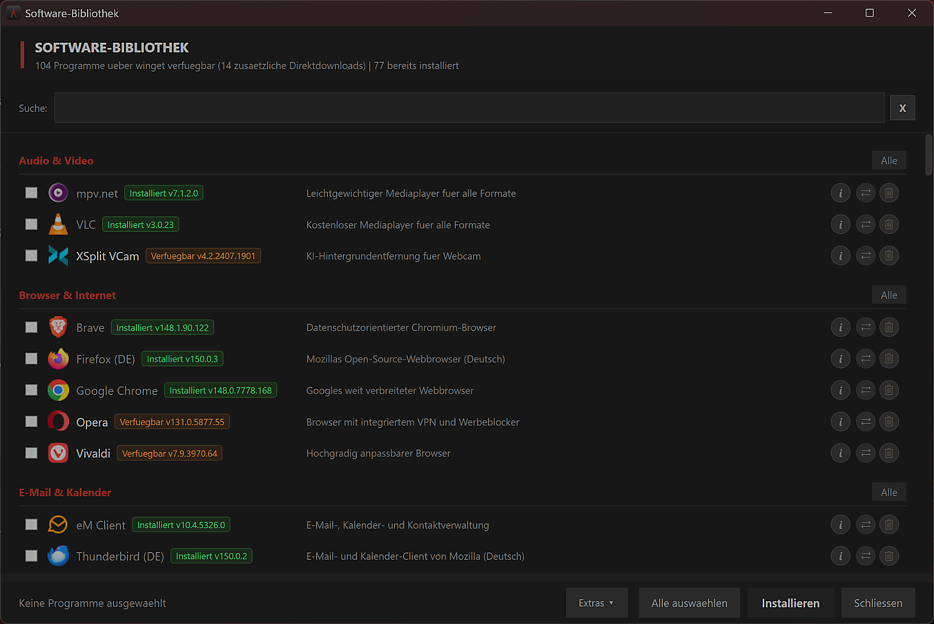This screenshot has width=934, height=624.
Task: Show info for Brave browser
Action: [840, 327]
